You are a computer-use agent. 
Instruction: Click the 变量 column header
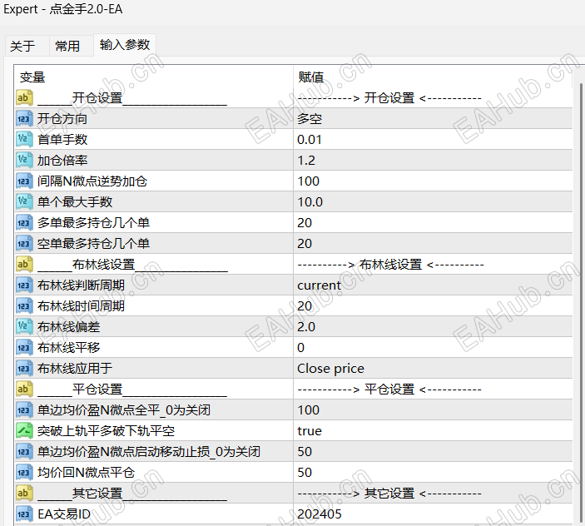[32, 77]
